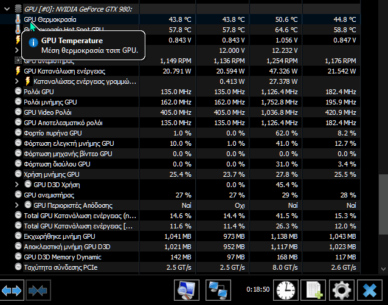Click the scroll down arrow of the vertical scrollbar
The height and width of the screenshot is (305, 388).
[383, 269]
